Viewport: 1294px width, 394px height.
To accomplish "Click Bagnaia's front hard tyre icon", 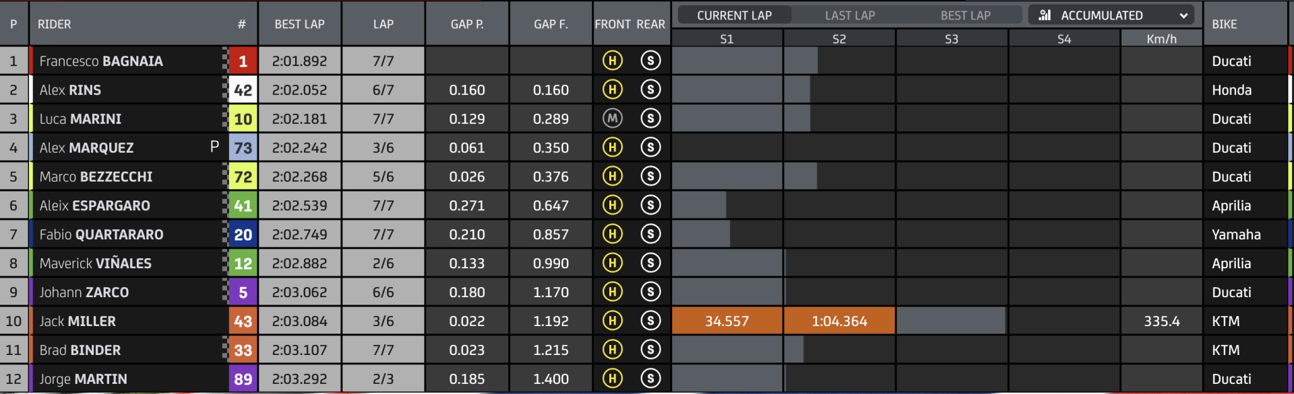I will coord(612,61).
